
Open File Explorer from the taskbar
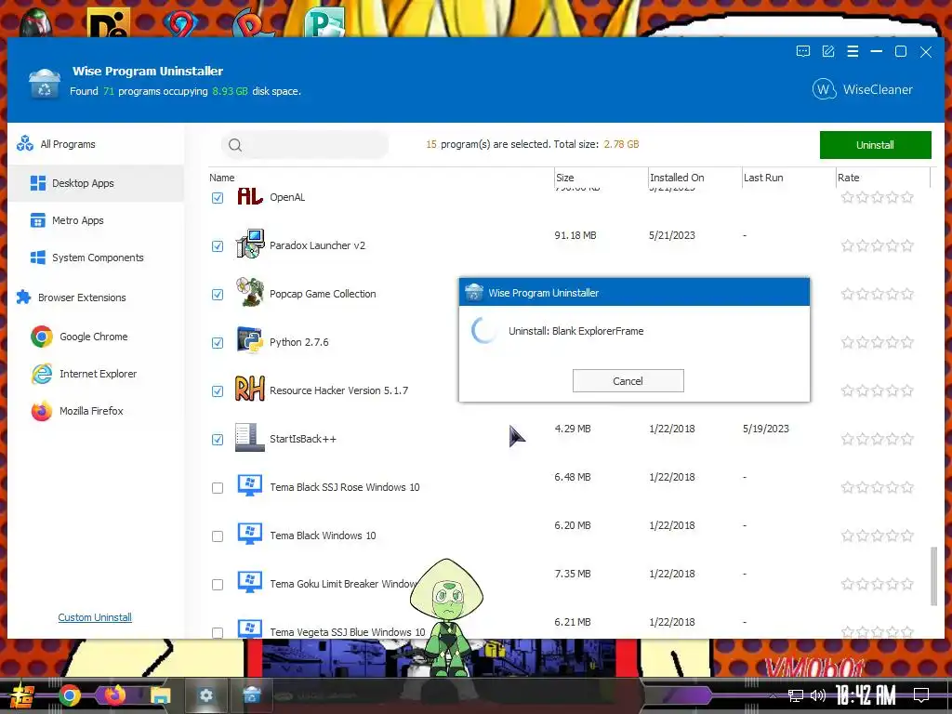pyautogui.click(x=161, y=695)
